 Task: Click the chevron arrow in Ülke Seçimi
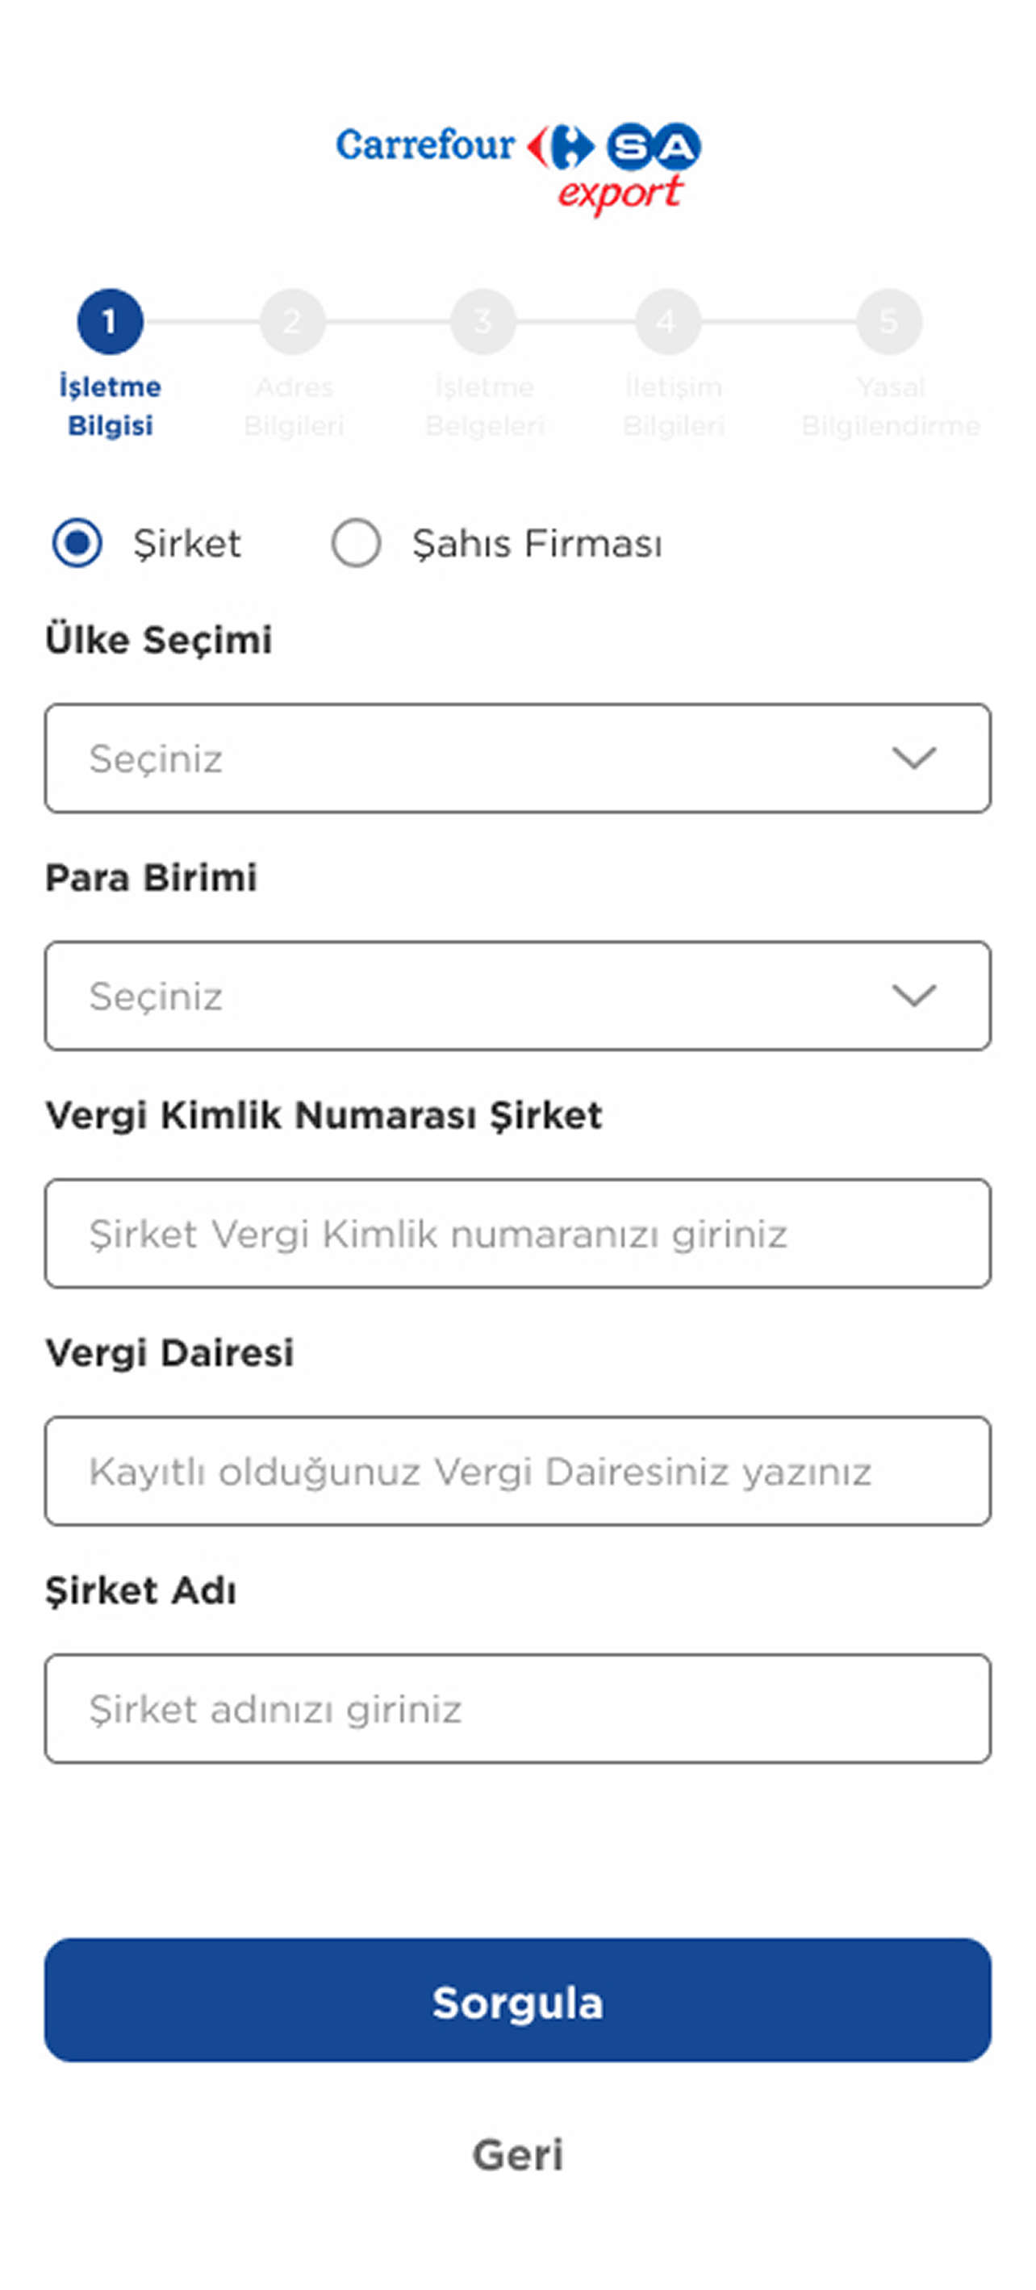[914, 758]
